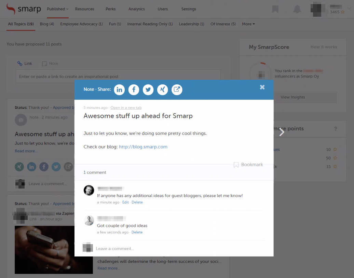Screen dimensions: 354x278
Task: Delete the 'Got couple of good ideas' comment
Action: coord(137,232)
